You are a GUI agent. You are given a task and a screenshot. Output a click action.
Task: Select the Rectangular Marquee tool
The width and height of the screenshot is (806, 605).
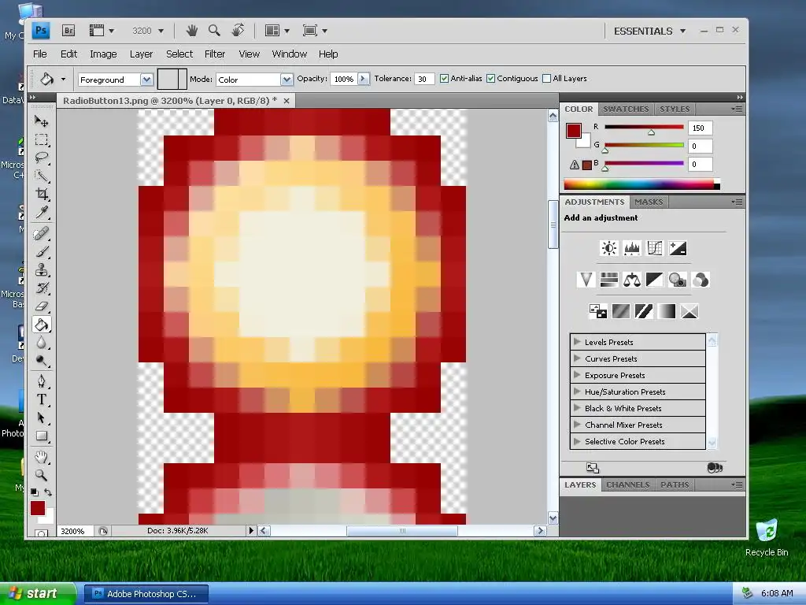[41, 140]
